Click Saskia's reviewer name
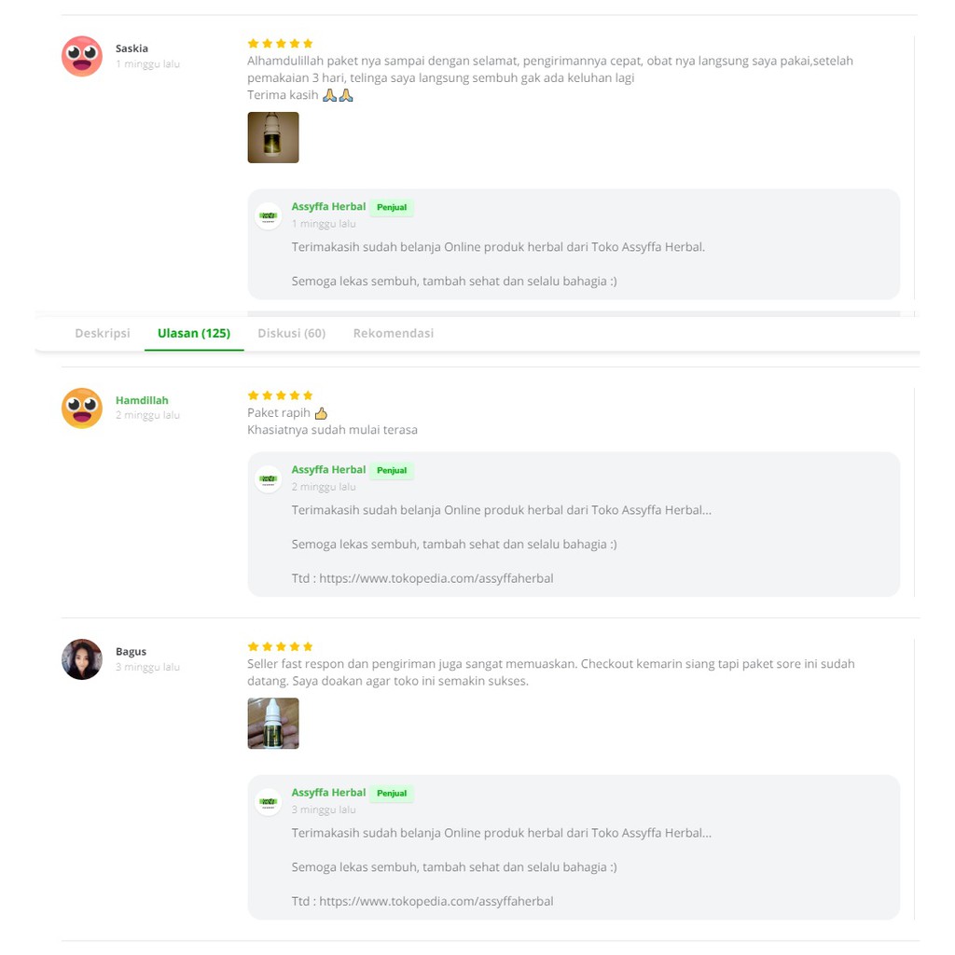This screenshot has width=955, height=955. (131, 48)
